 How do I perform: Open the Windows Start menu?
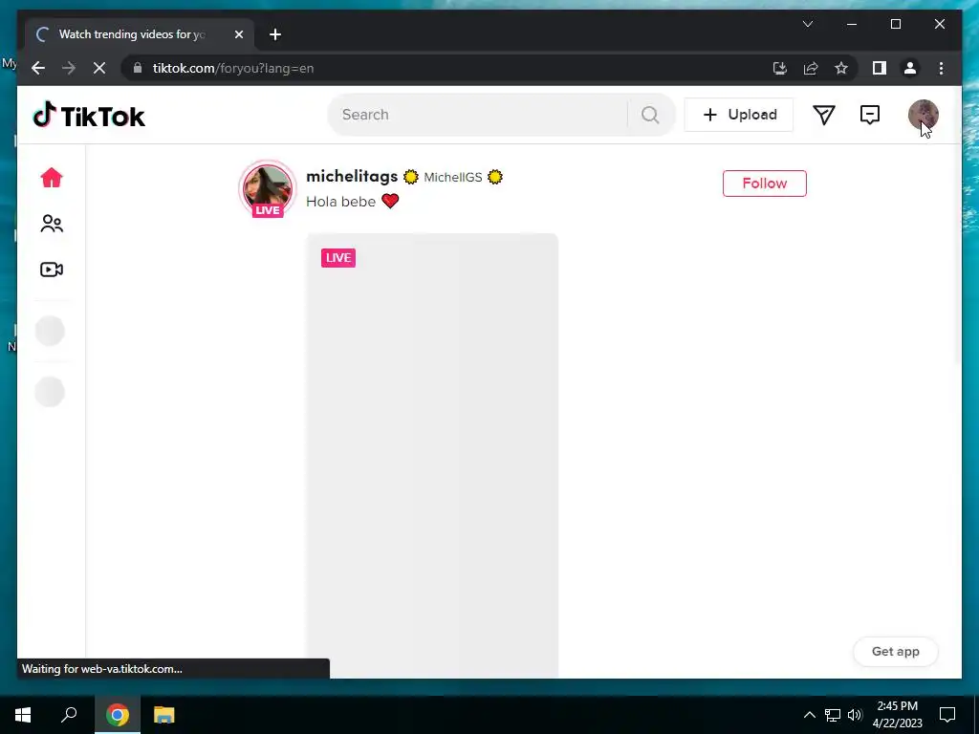point(23,715)
